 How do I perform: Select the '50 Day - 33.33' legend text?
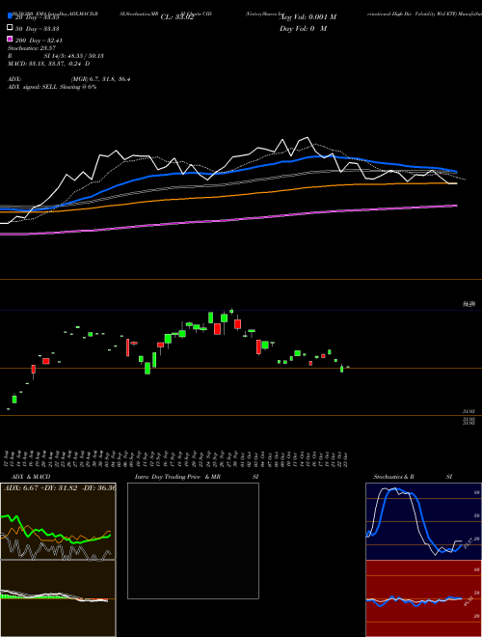37,29
